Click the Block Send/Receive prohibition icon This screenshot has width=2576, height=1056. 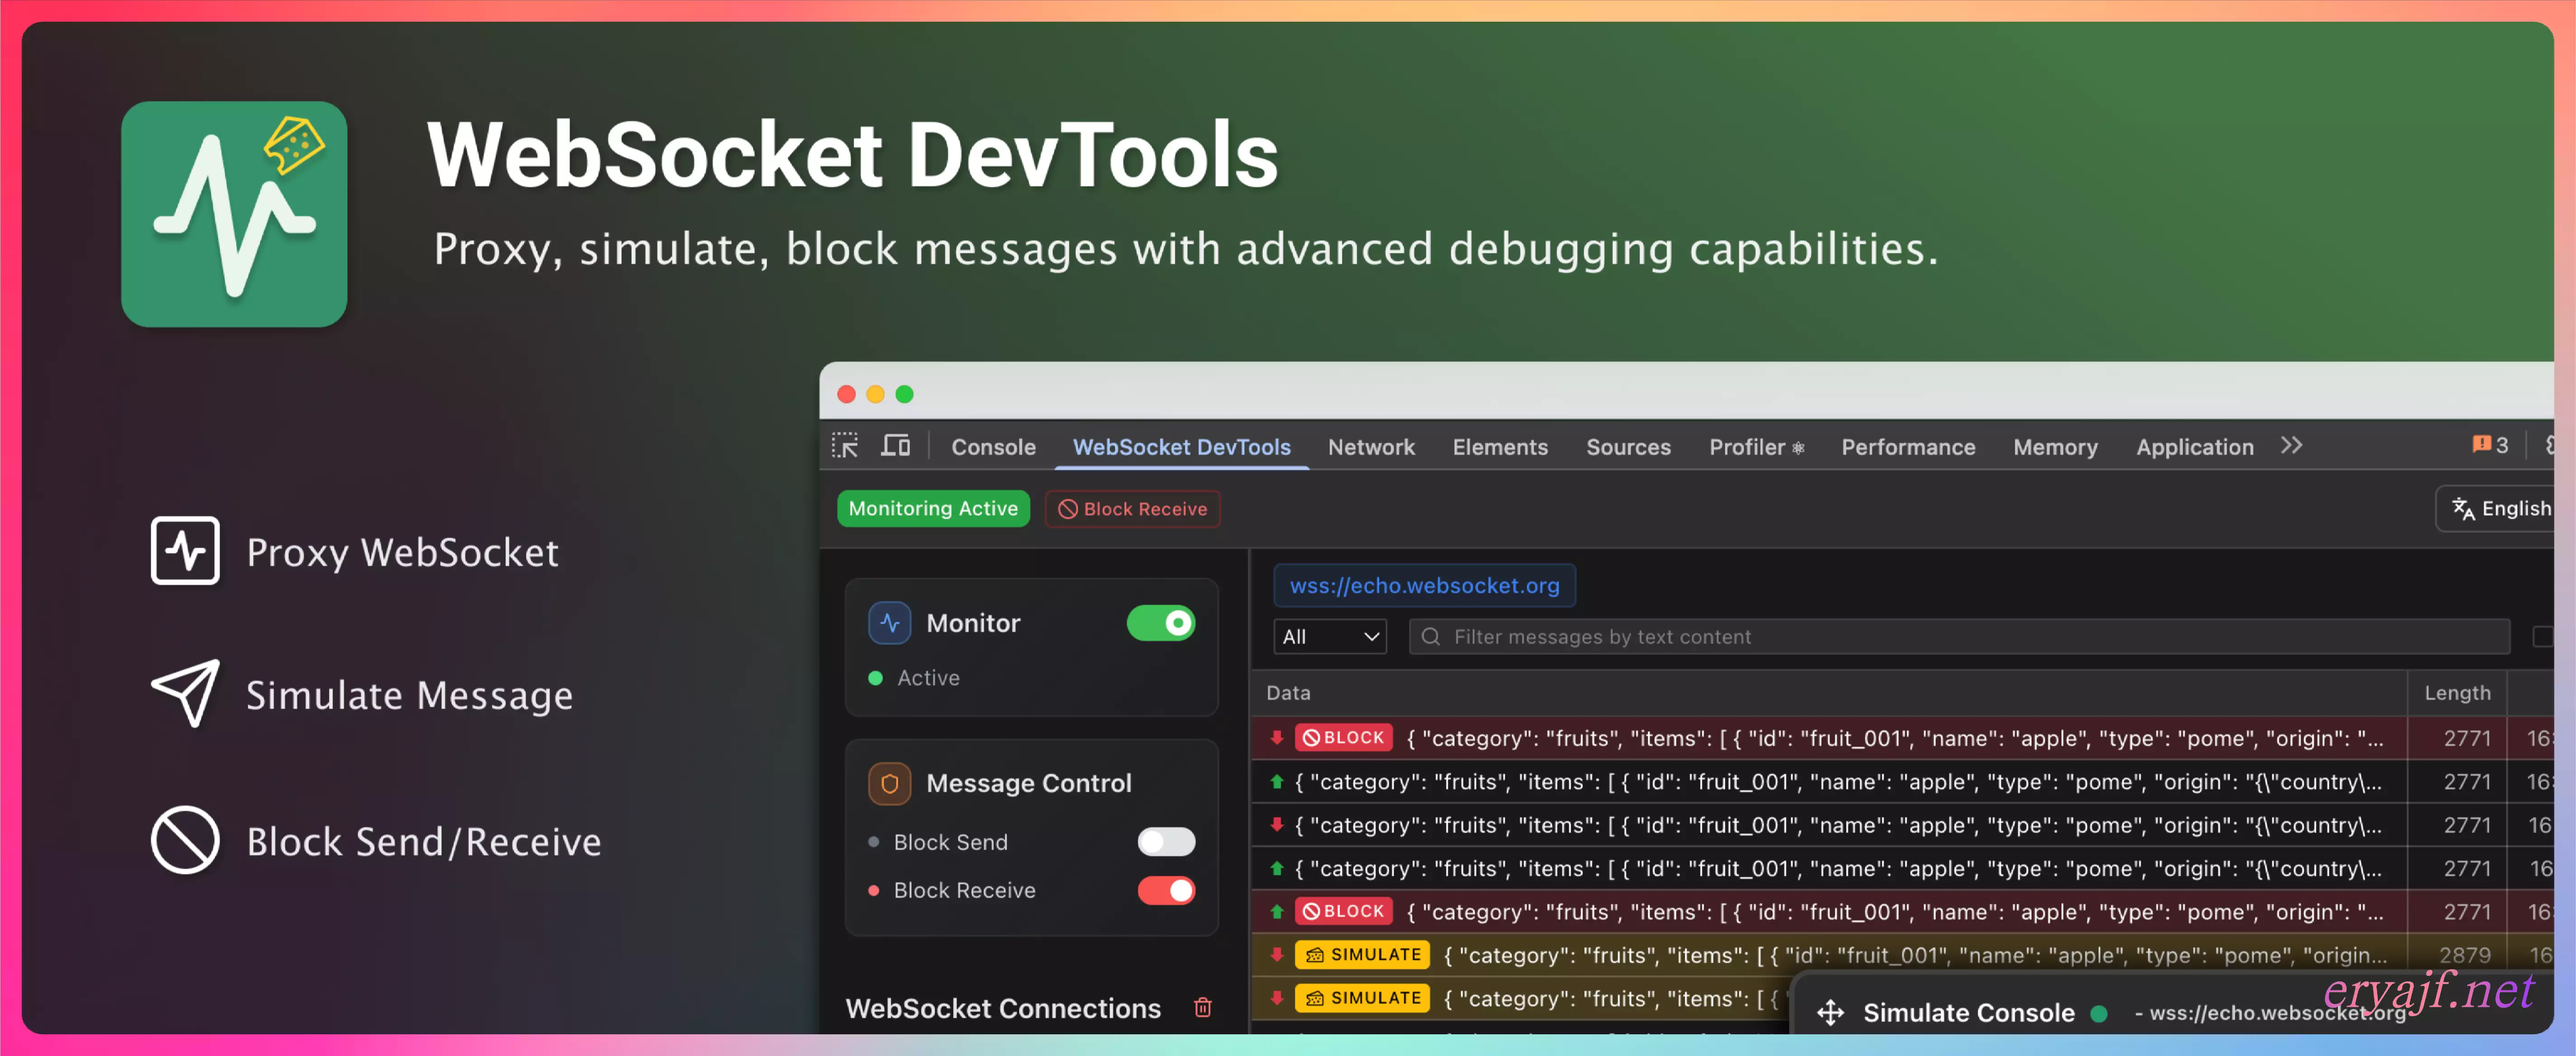(185, 840)
